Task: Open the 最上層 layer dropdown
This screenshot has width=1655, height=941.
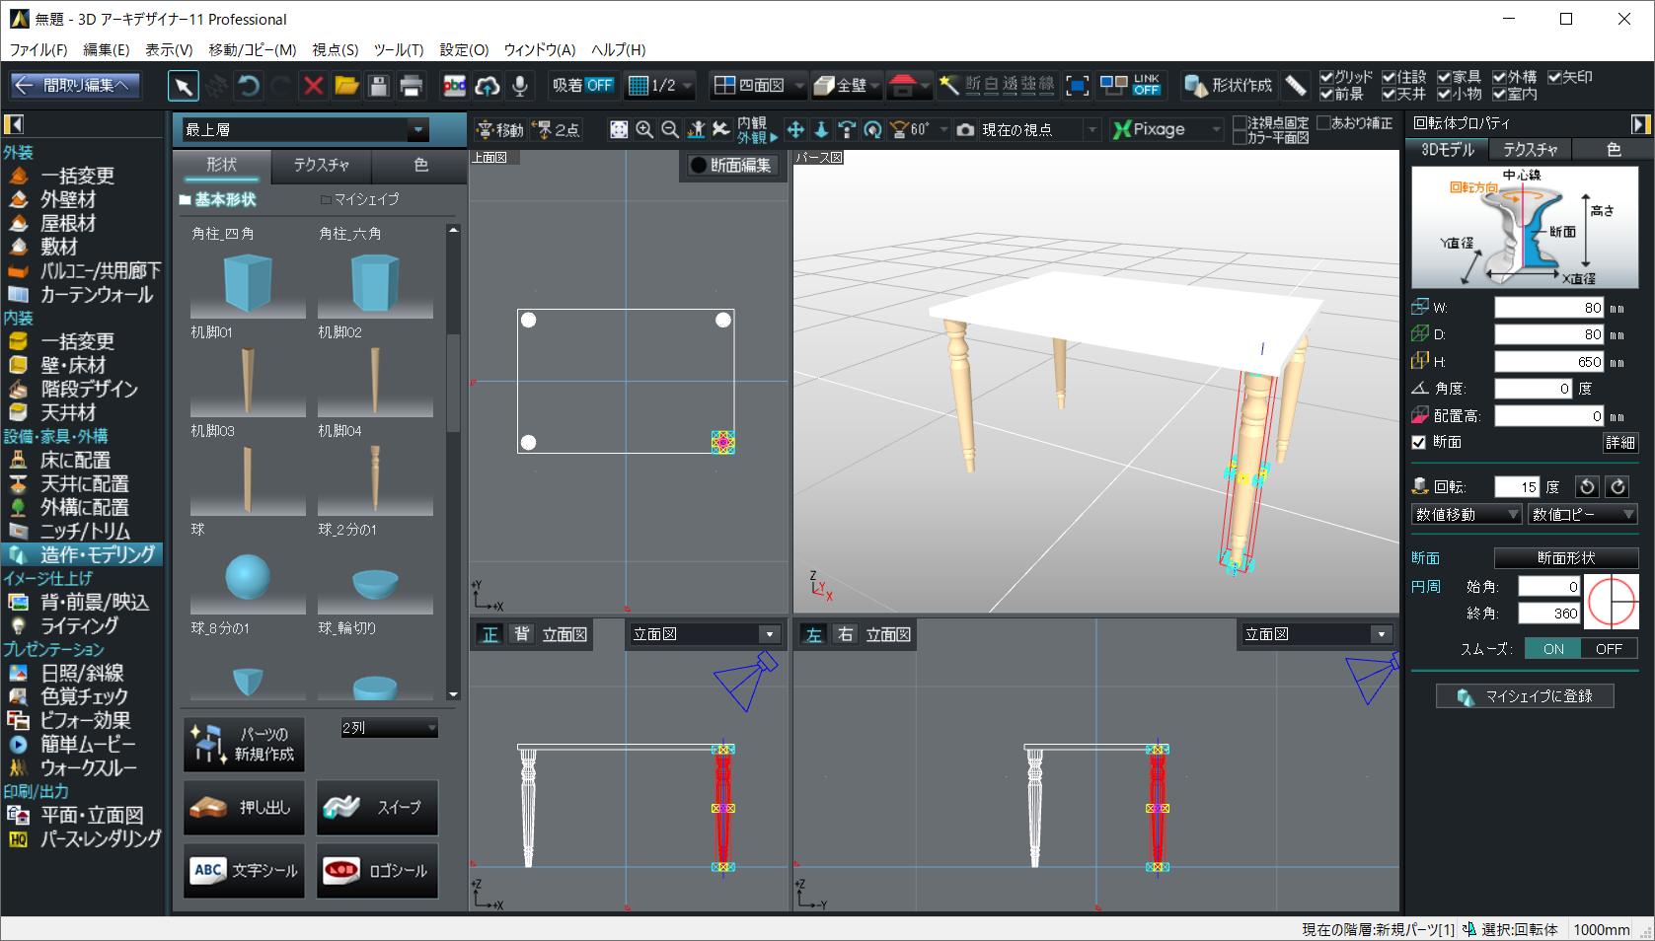Action: click(x=418, y=129)
